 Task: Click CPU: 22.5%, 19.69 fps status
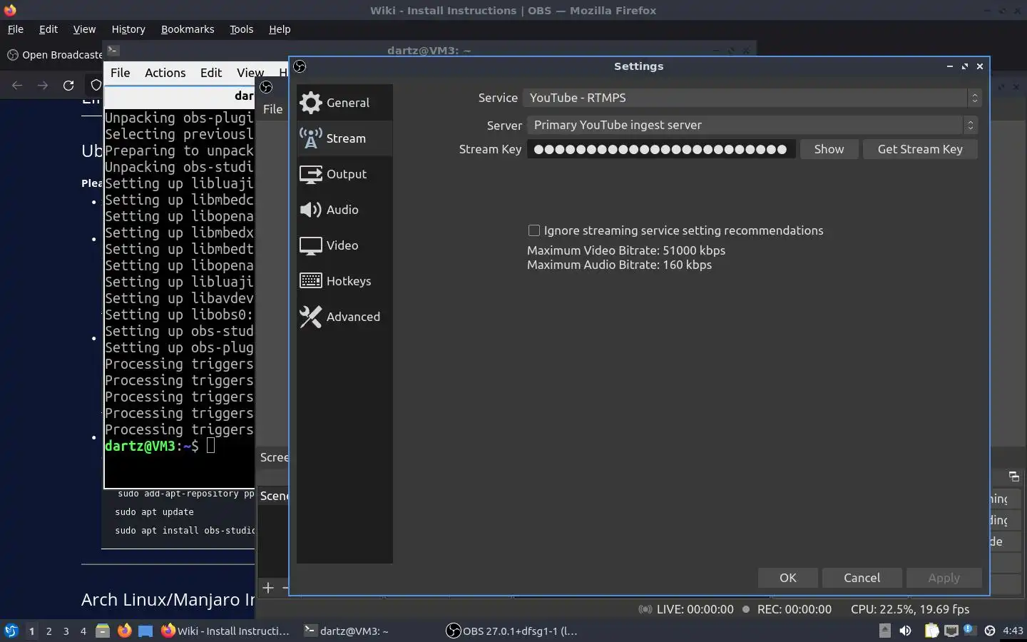tap(910, 609)
